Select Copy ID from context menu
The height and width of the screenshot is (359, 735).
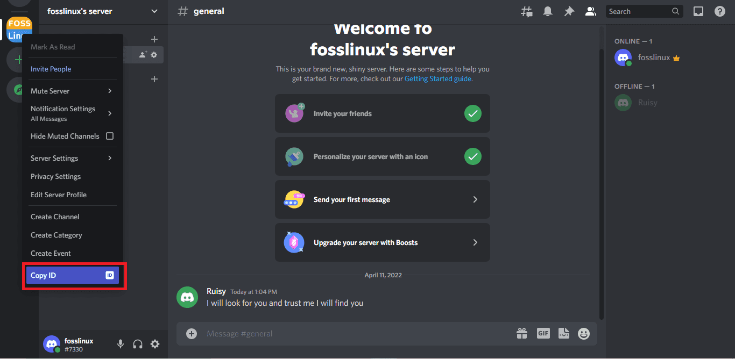(72, 275)
